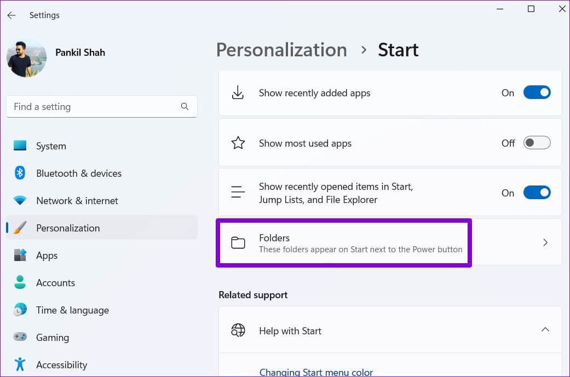570x377 pixels.
Task: Click the Pankil Shah account name
Action: click(x=80, y=53)
